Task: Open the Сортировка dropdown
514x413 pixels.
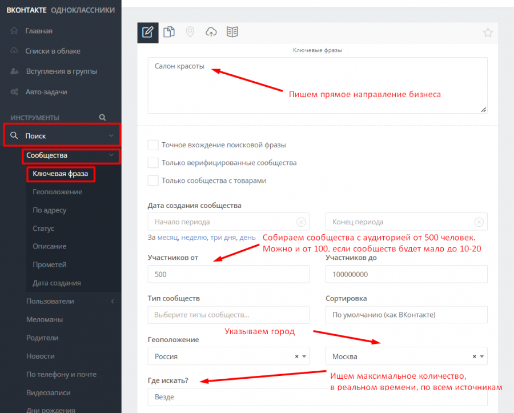Action: tap(407, 315)
